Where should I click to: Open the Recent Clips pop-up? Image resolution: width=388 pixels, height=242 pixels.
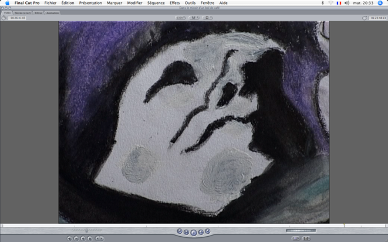(295, 238)
